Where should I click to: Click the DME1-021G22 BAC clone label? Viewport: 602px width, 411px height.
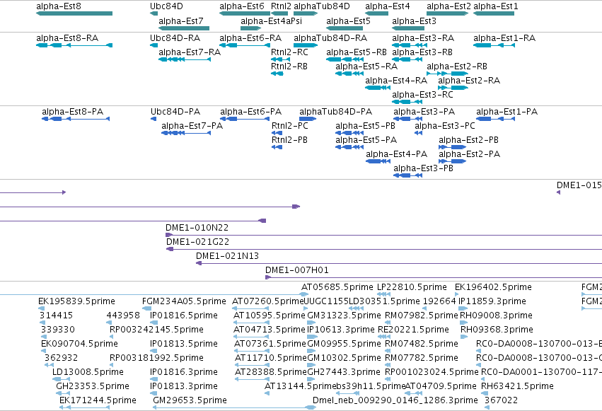tap(198, 242)
